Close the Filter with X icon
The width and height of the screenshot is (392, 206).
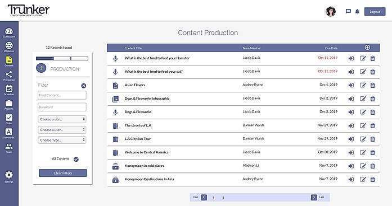(x=84, y=86)
